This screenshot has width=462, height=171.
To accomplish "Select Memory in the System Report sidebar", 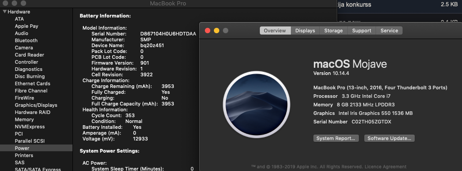I will click(x=24, y=119).
